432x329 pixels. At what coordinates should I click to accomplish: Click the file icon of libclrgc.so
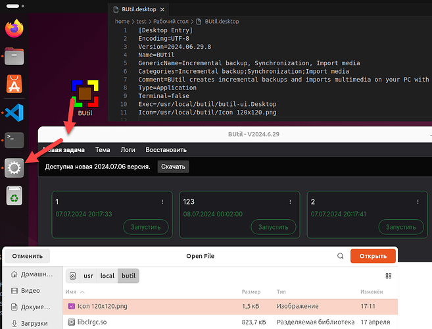click(x=72, y=322)
